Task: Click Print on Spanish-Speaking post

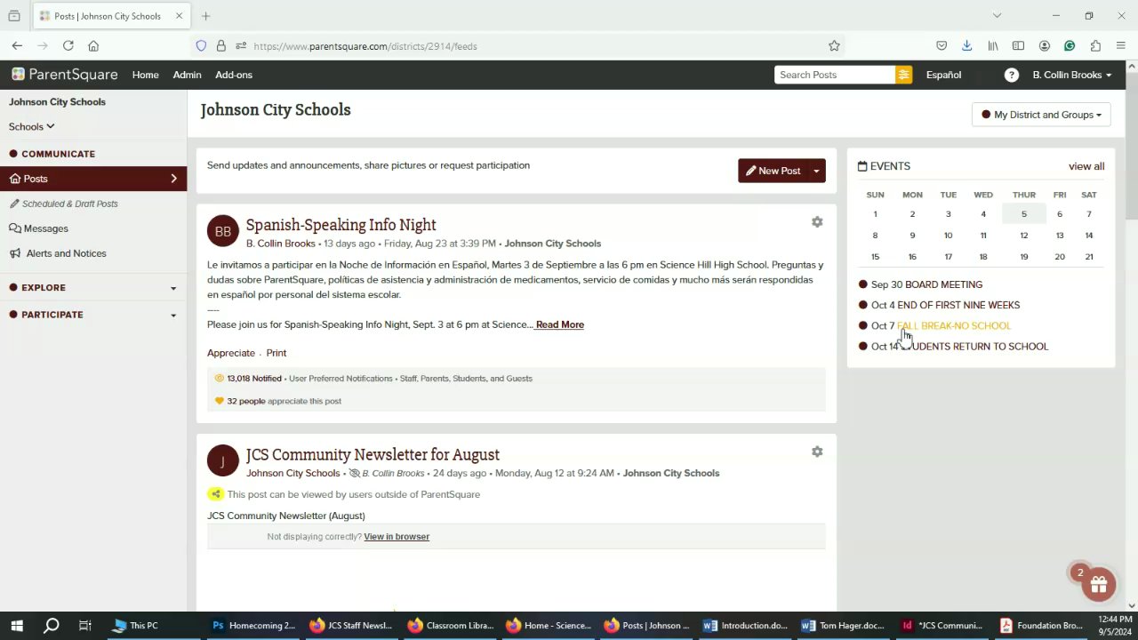Action: point(276,353)
